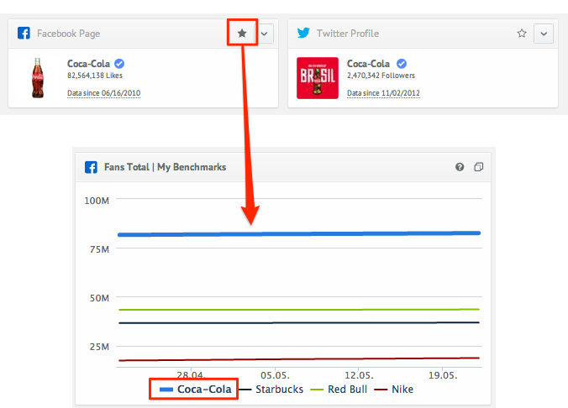Click copy/duplicate icon on Fans Total chart
Viewport: 568px width, 408px height.
(479, 167)
